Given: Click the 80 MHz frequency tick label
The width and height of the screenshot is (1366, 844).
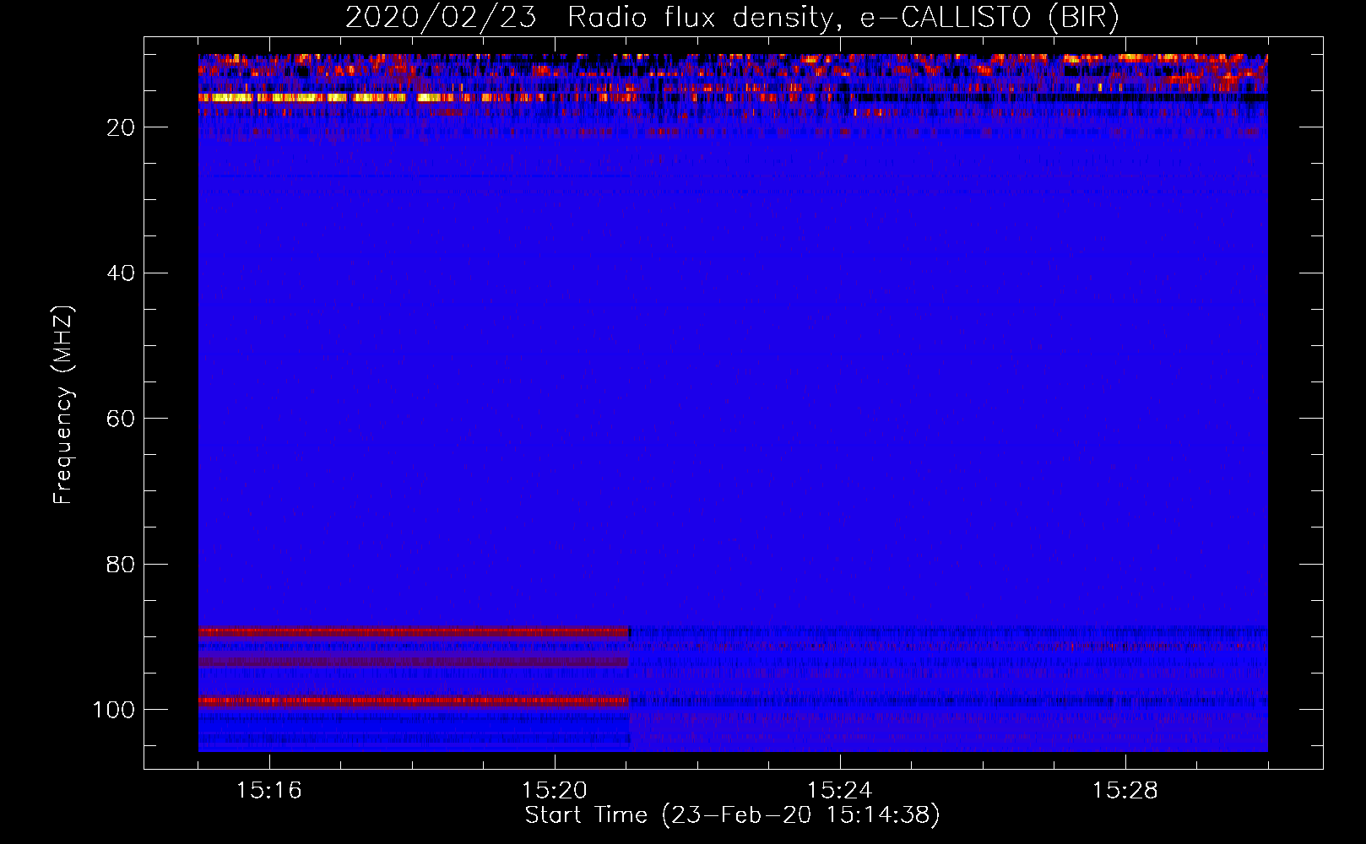Looking at the screenshot, I should pyautogui.click(x=121, y=564).
